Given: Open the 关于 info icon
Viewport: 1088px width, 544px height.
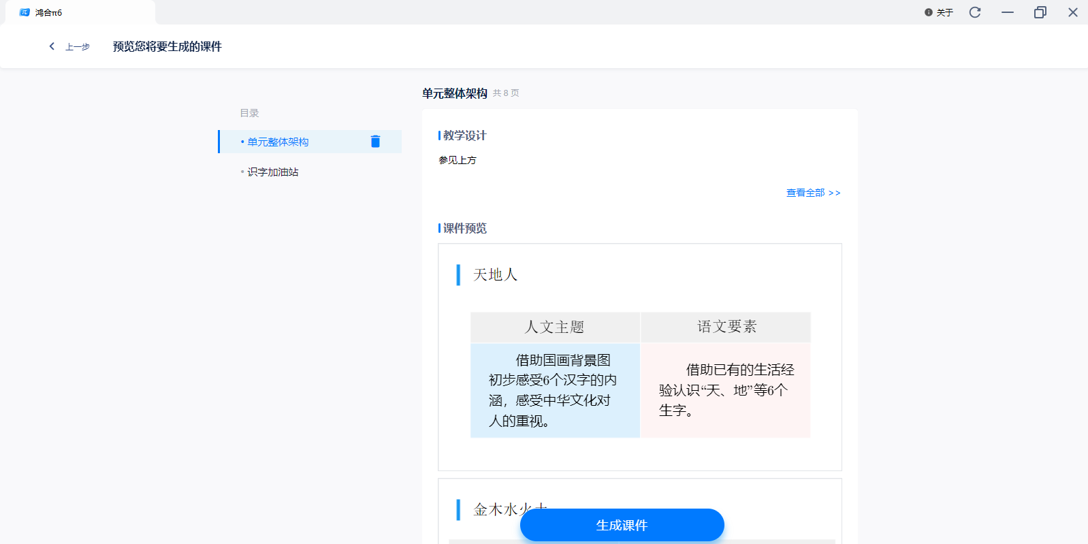Looking at the screenshot, I should coord(929,12).
